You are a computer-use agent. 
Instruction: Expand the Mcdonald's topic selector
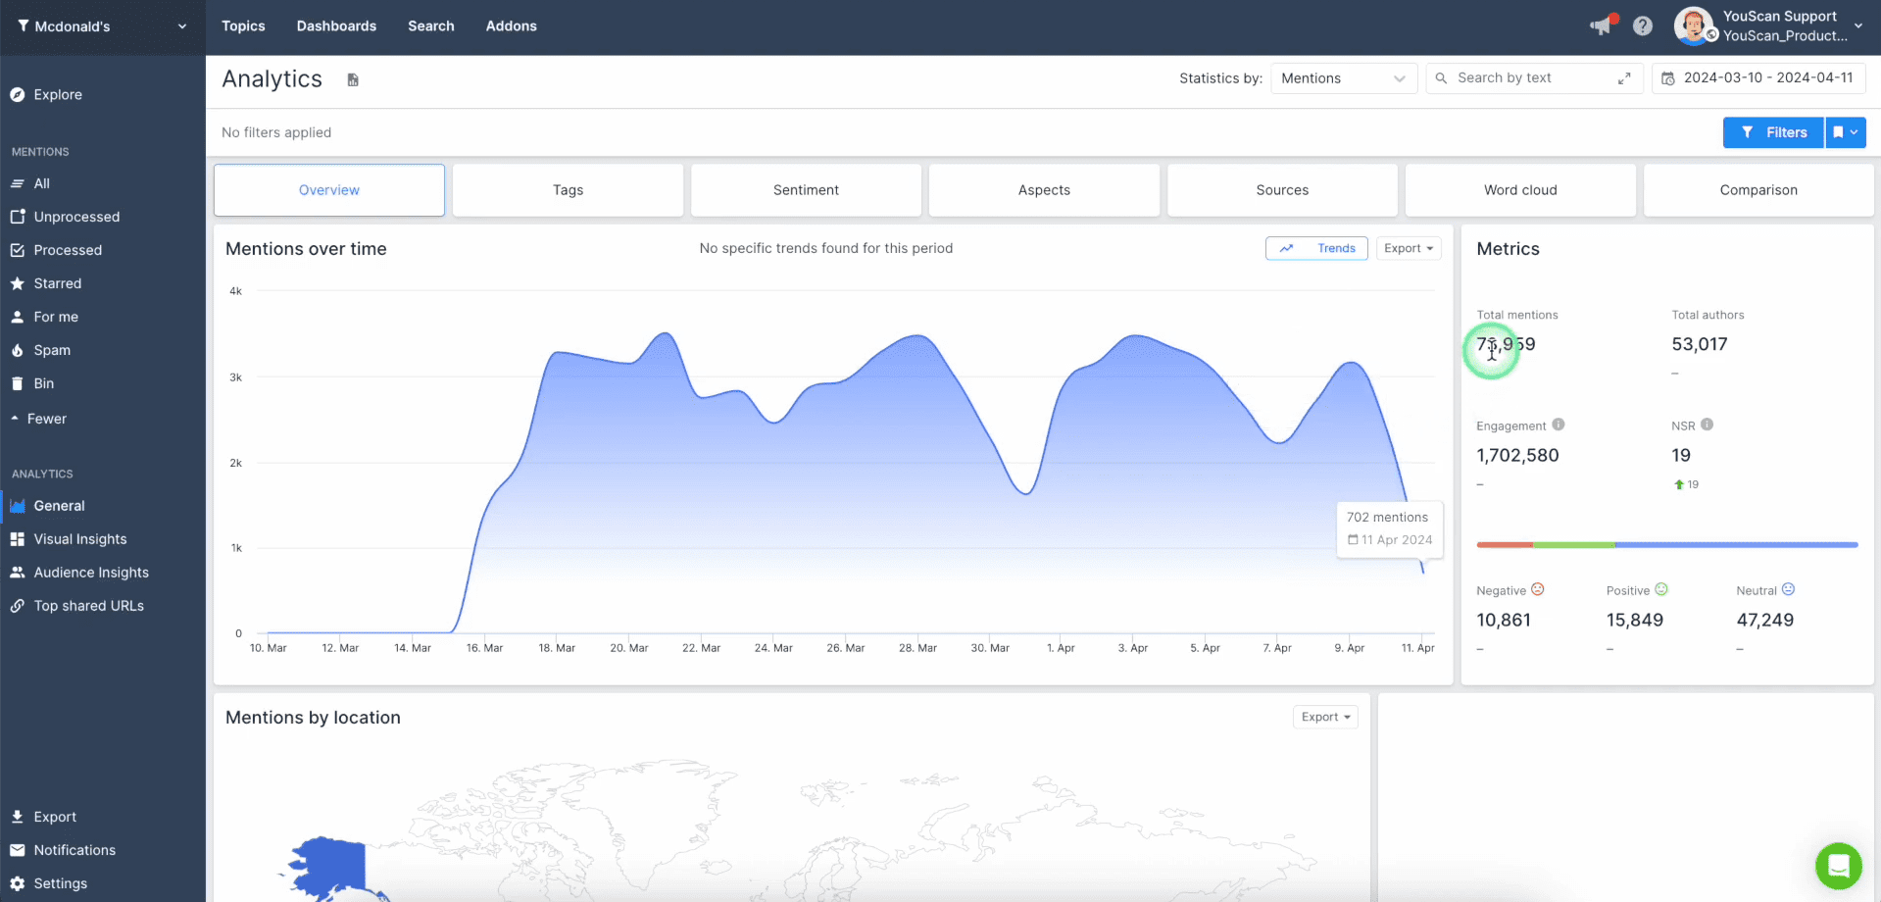coord(103,26)
